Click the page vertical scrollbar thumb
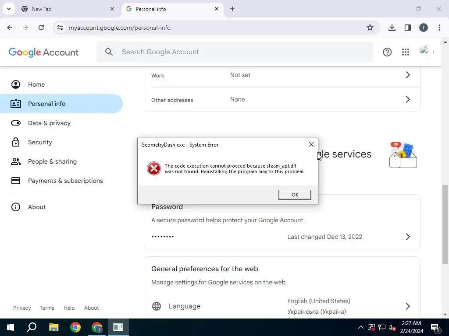Viewport: 449px width, 336px height. pyautogui.click(x=445, y=224)
